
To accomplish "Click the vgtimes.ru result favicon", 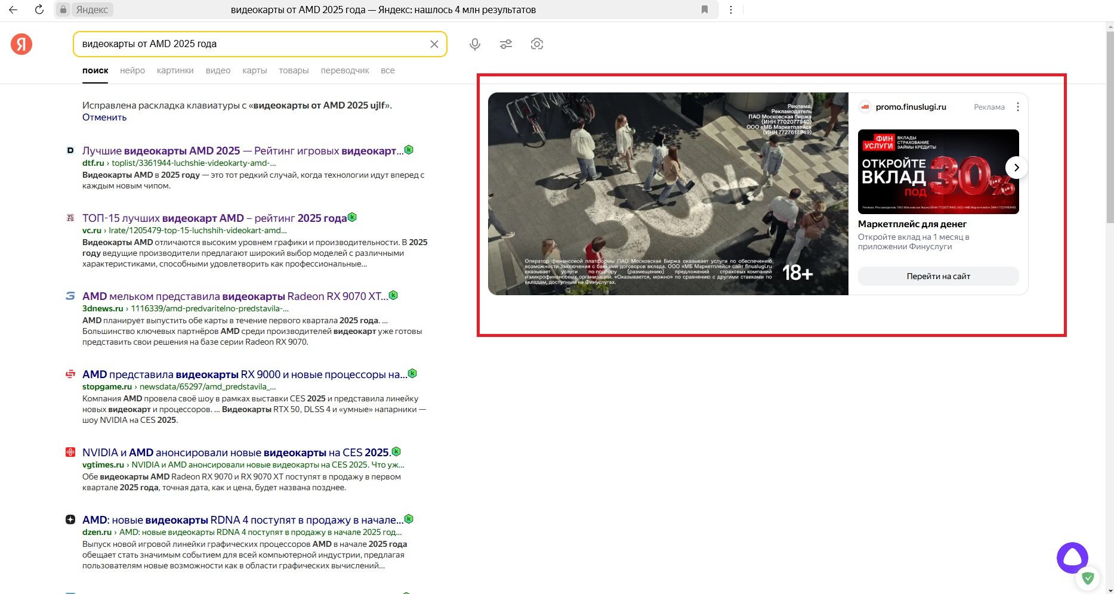I will click(x=70, y=452).
